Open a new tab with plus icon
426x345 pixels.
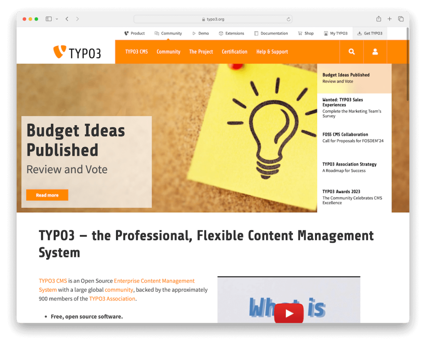pyautogui.click(x=389, y=19)
